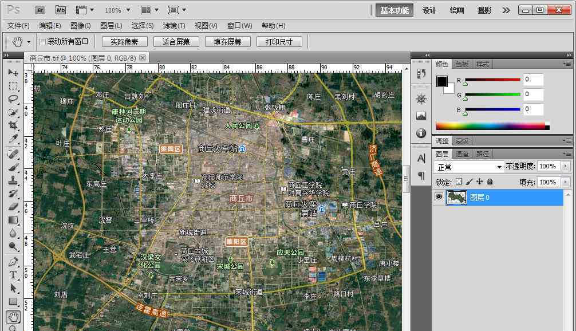
Task: Select the Lasso tool
Action: click(13, 98)
